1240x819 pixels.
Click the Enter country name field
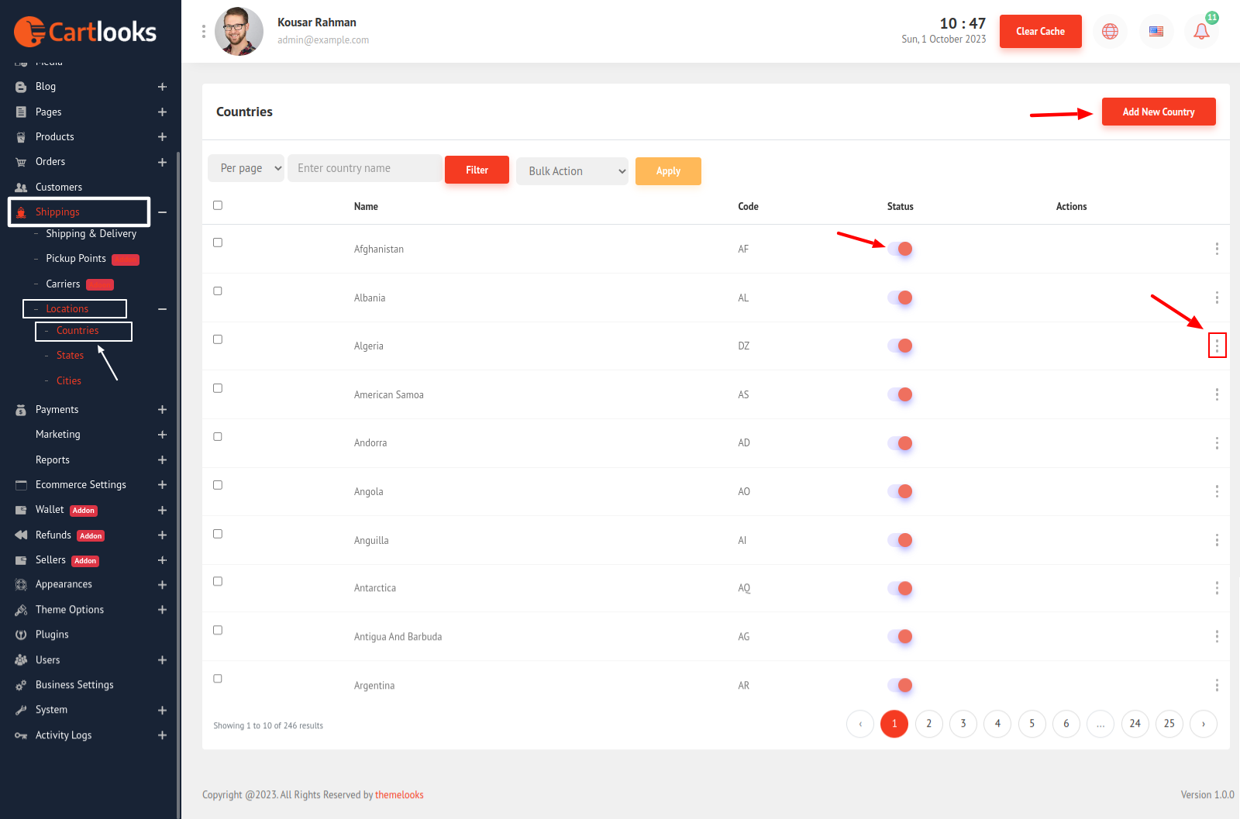tap(364, 168)
